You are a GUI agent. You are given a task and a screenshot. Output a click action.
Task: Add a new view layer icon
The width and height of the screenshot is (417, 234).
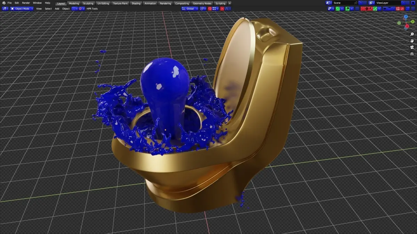click(403, 3)
